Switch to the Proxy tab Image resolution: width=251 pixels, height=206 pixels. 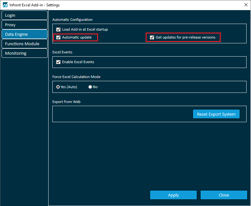coord(24,25)
